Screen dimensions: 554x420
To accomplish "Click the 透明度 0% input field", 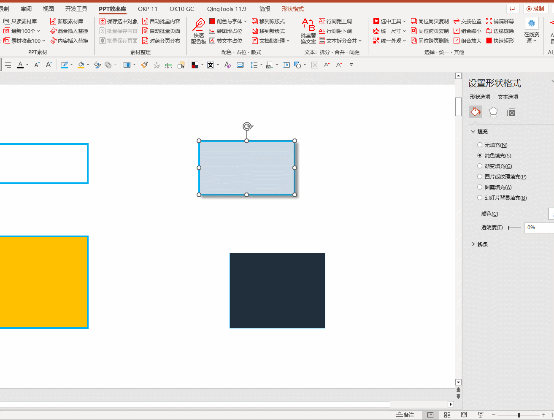I will [x=539, y=228].
